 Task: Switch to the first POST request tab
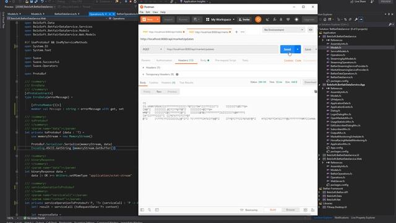click(163, 32)
